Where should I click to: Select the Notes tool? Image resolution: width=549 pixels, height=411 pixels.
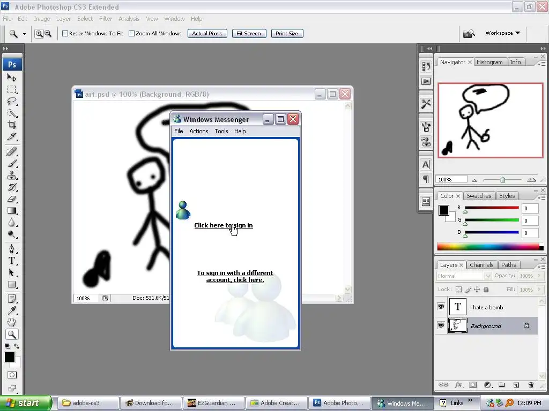12,299
